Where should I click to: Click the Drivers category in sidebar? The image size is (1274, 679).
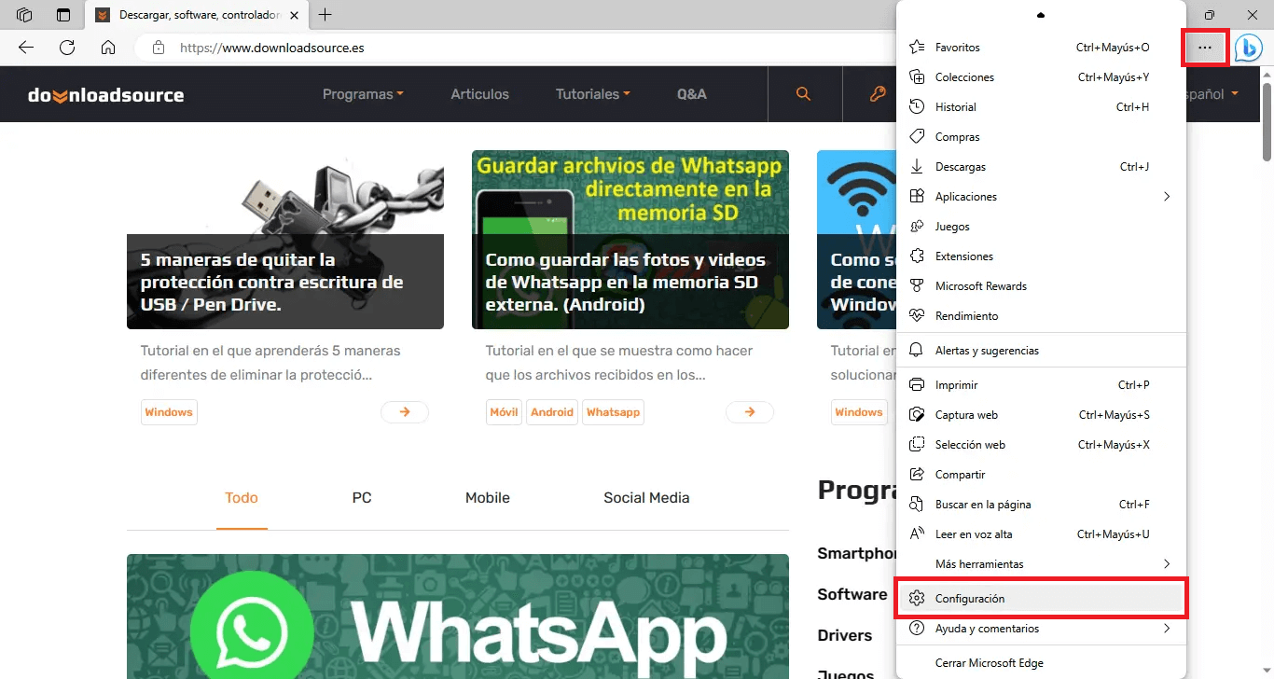click(844, 635)
